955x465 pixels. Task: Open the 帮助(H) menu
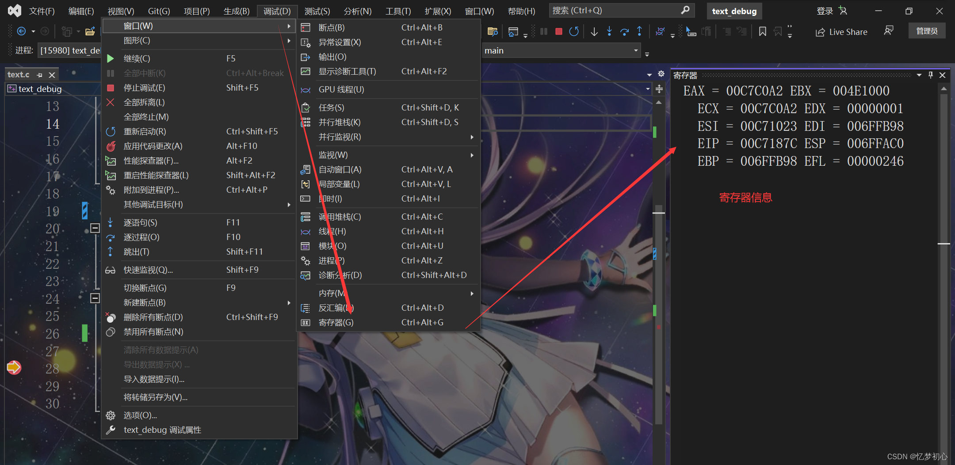click(x=522, y=11)
